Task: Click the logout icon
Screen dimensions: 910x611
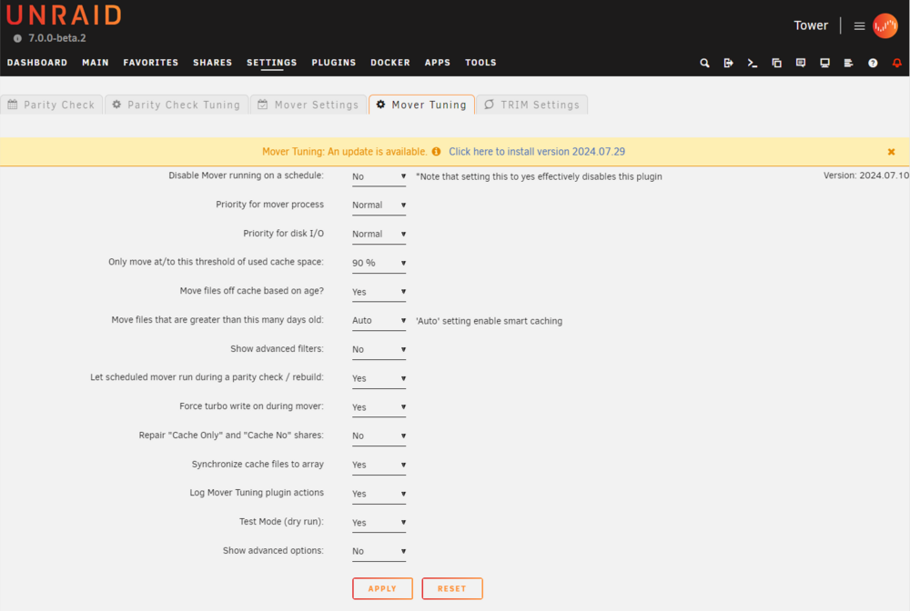Action: click(x=728, y=63)
